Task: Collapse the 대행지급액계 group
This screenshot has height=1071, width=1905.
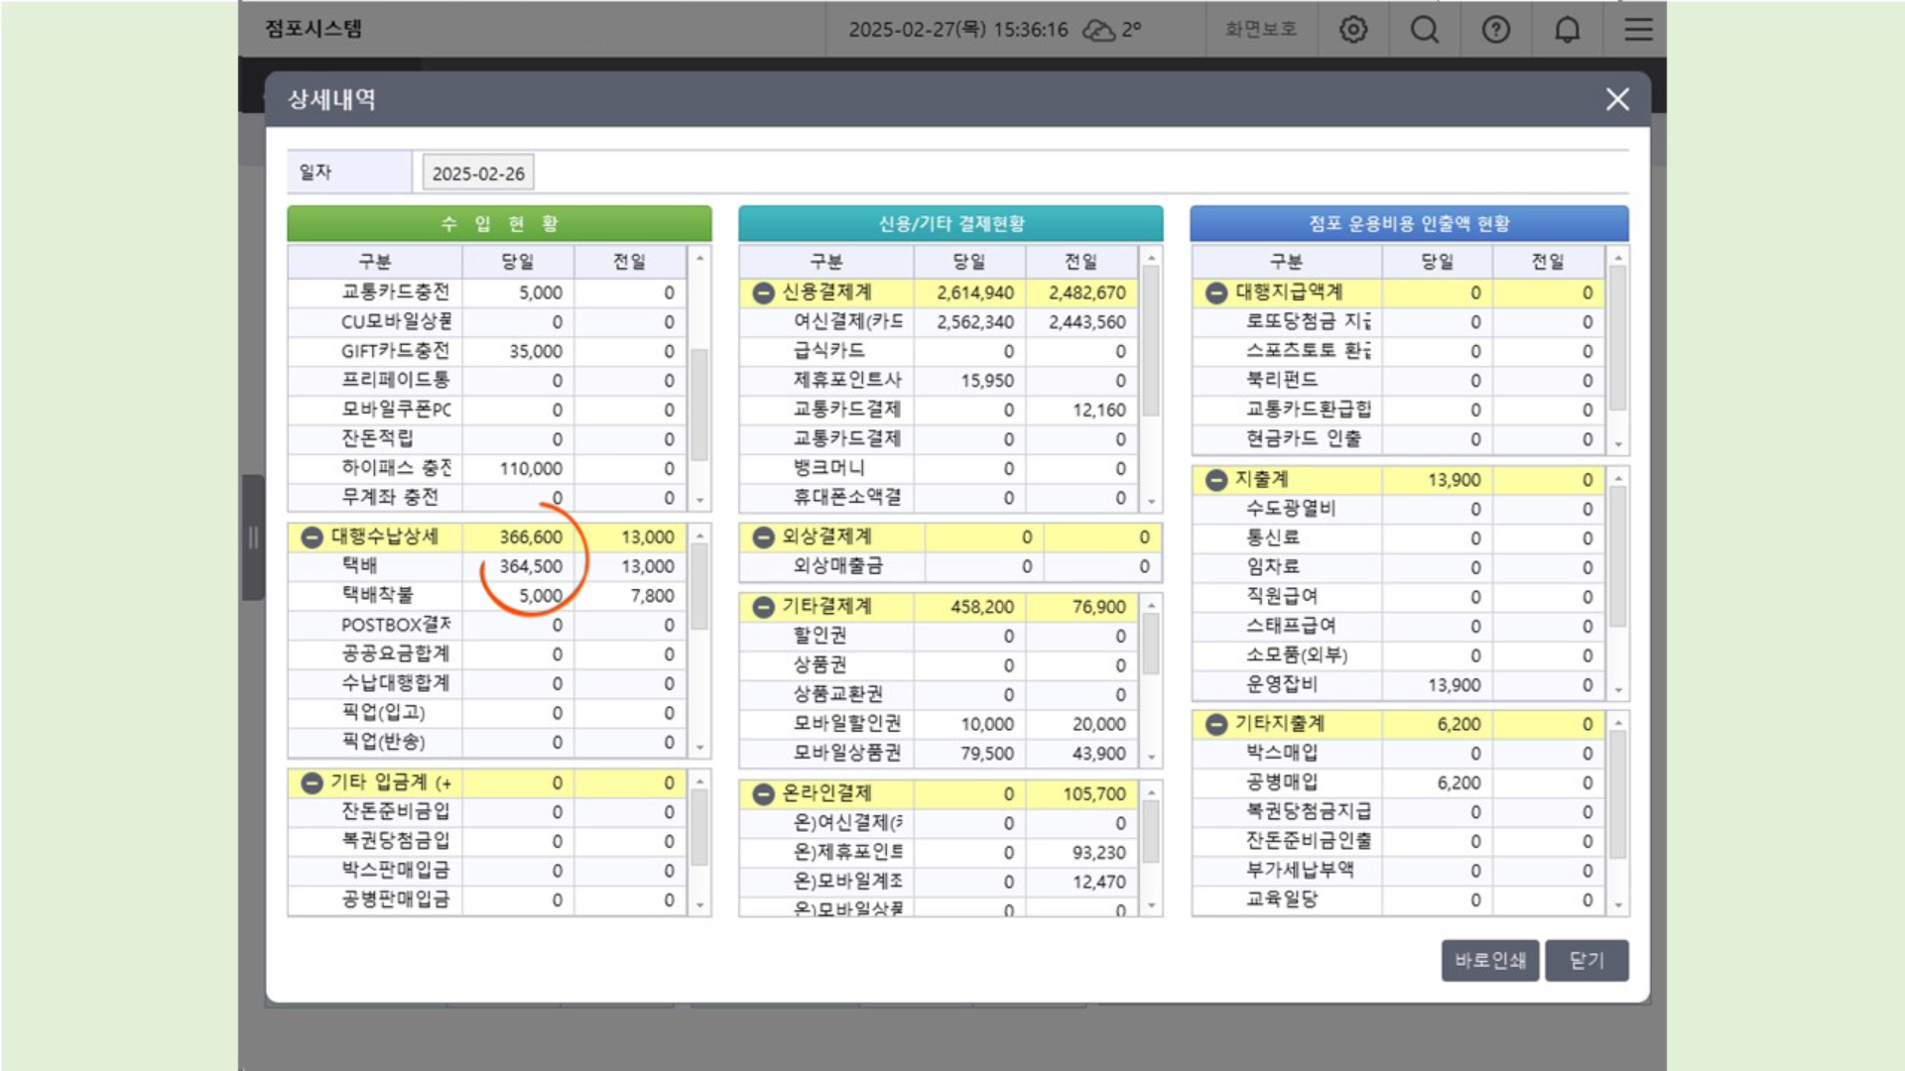Action: [1216, 293]
